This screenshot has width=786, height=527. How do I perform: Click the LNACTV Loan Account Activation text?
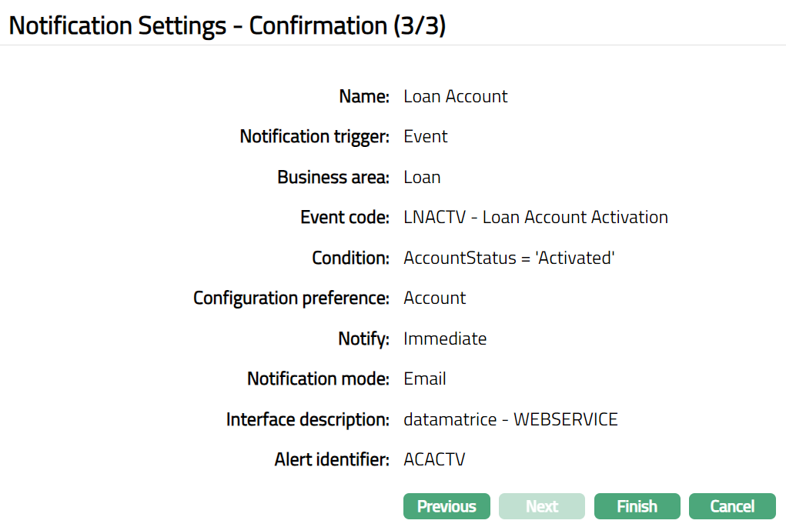[536, 218]
